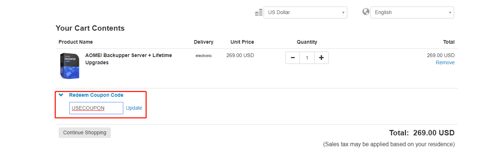503x161 pixels.
Task: Click the AOMEI Backupper product box image
Action: [x=70, y=66]
